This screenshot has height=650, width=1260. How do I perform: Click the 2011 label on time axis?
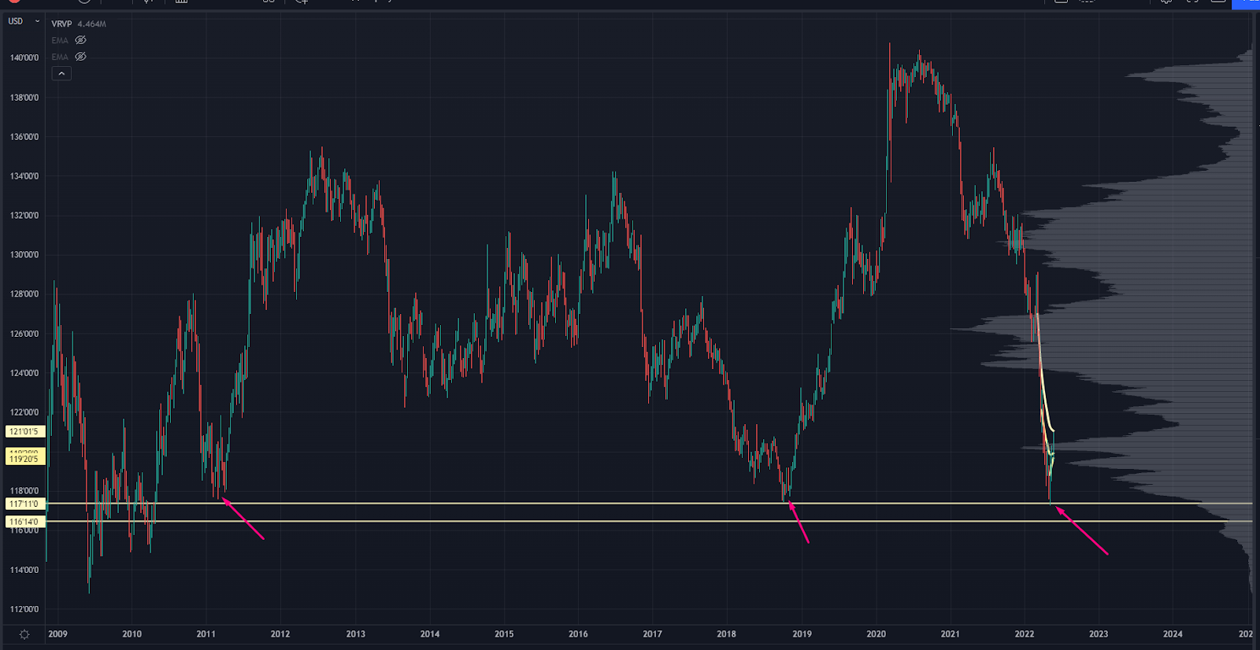tap(206, 634)
